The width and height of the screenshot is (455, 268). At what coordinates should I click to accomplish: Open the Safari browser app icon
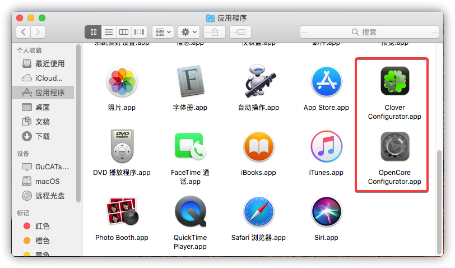258,212
